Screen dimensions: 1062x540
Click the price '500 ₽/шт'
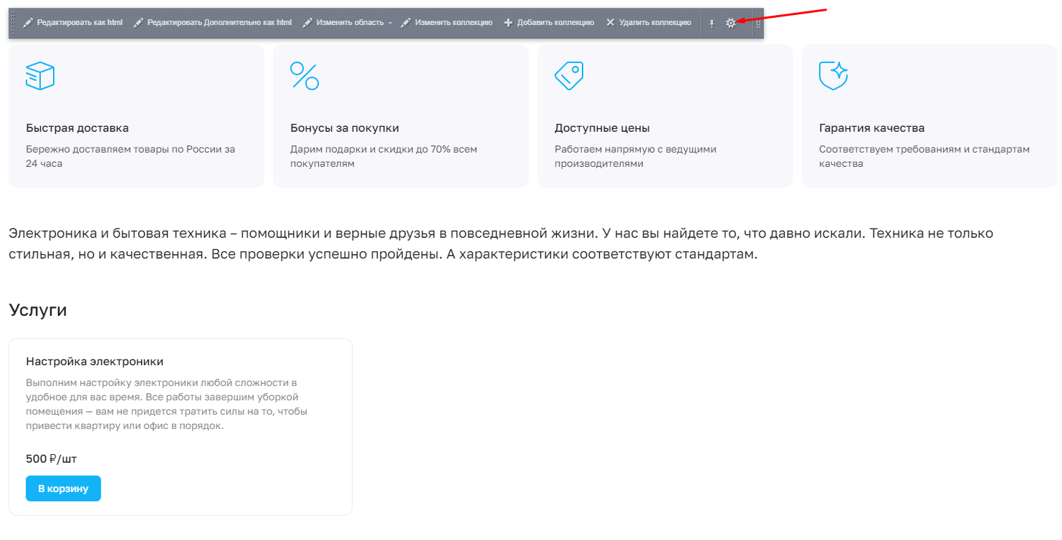point(51,458)
